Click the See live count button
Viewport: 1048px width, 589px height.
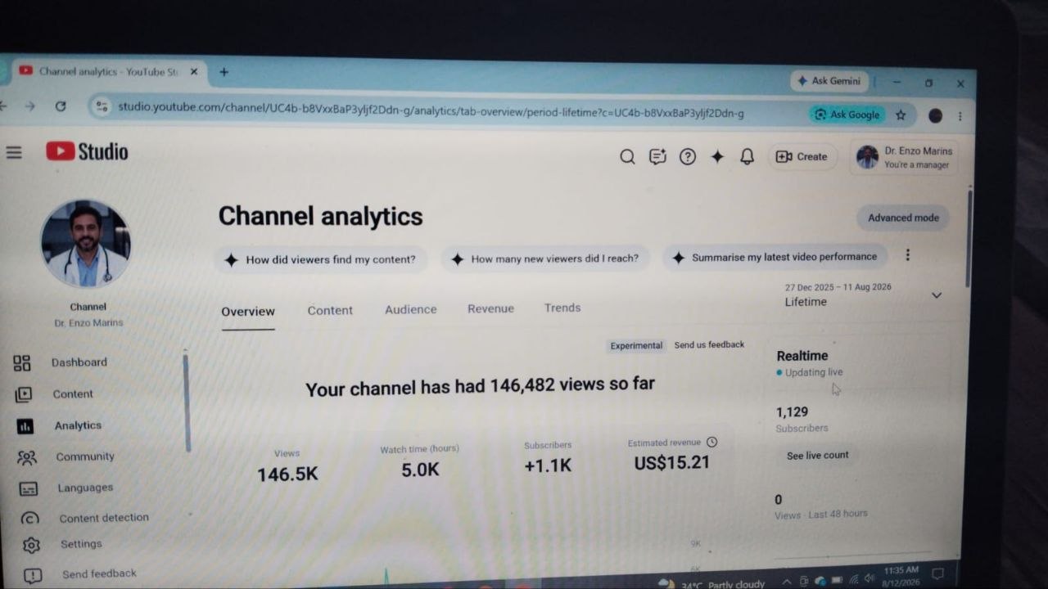tap(817, 456)
